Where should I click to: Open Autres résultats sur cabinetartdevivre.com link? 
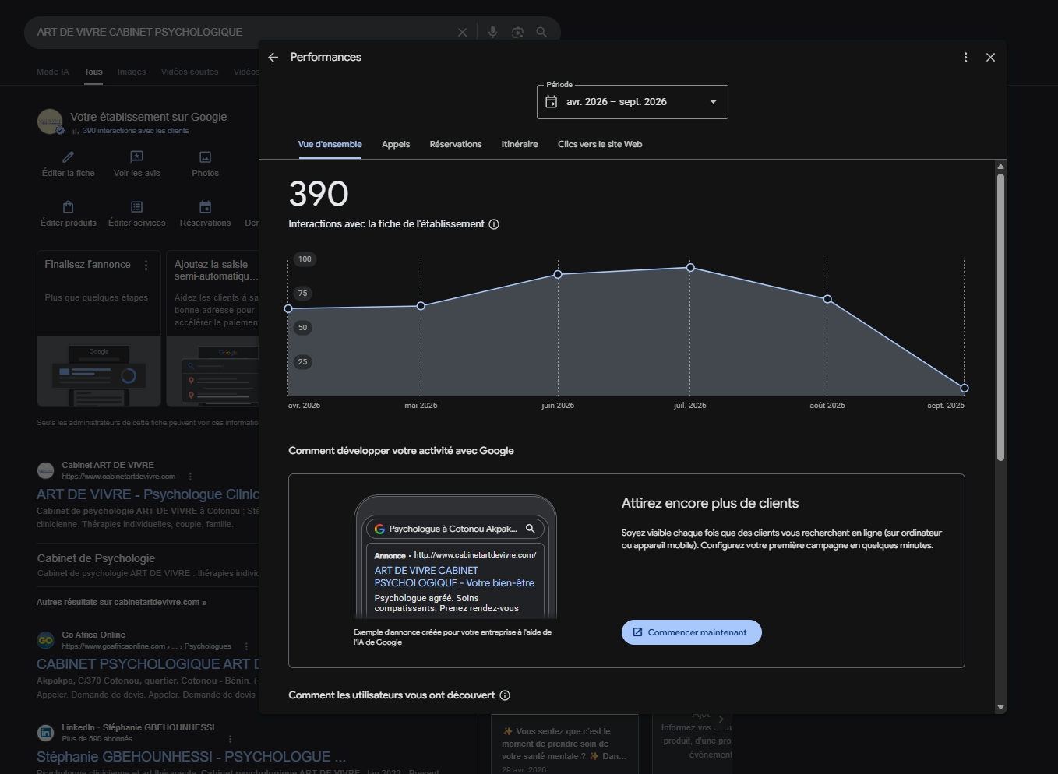point(122,602)
